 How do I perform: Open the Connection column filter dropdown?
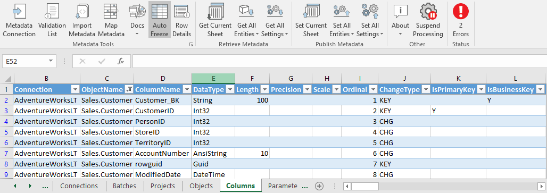tap(75, 89)
